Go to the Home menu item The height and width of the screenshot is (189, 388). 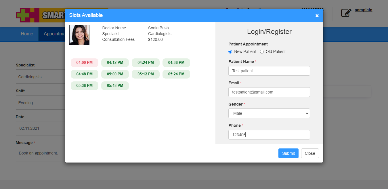[x=27, y=34]
